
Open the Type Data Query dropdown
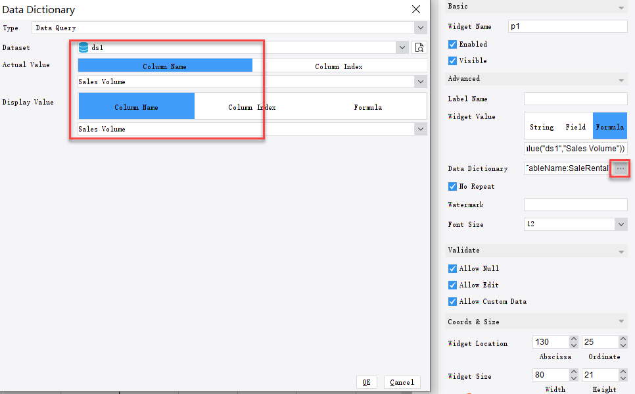(420, 28)
